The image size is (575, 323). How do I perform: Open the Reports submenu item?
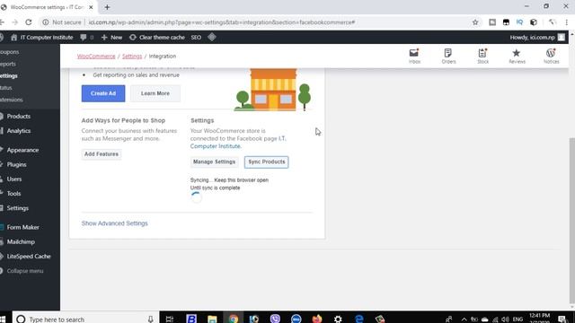pos(8,64)
